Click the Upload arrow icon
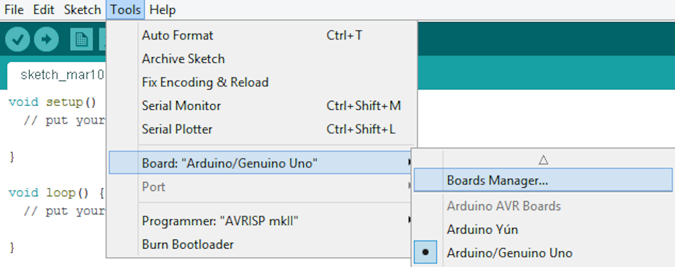 pyautogui.click(x=47, y=39)
